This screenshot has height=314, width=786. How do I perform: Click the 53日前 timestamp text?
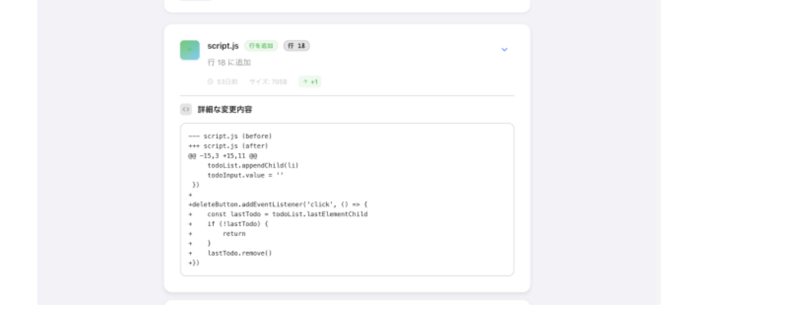(x=227, y=82)
